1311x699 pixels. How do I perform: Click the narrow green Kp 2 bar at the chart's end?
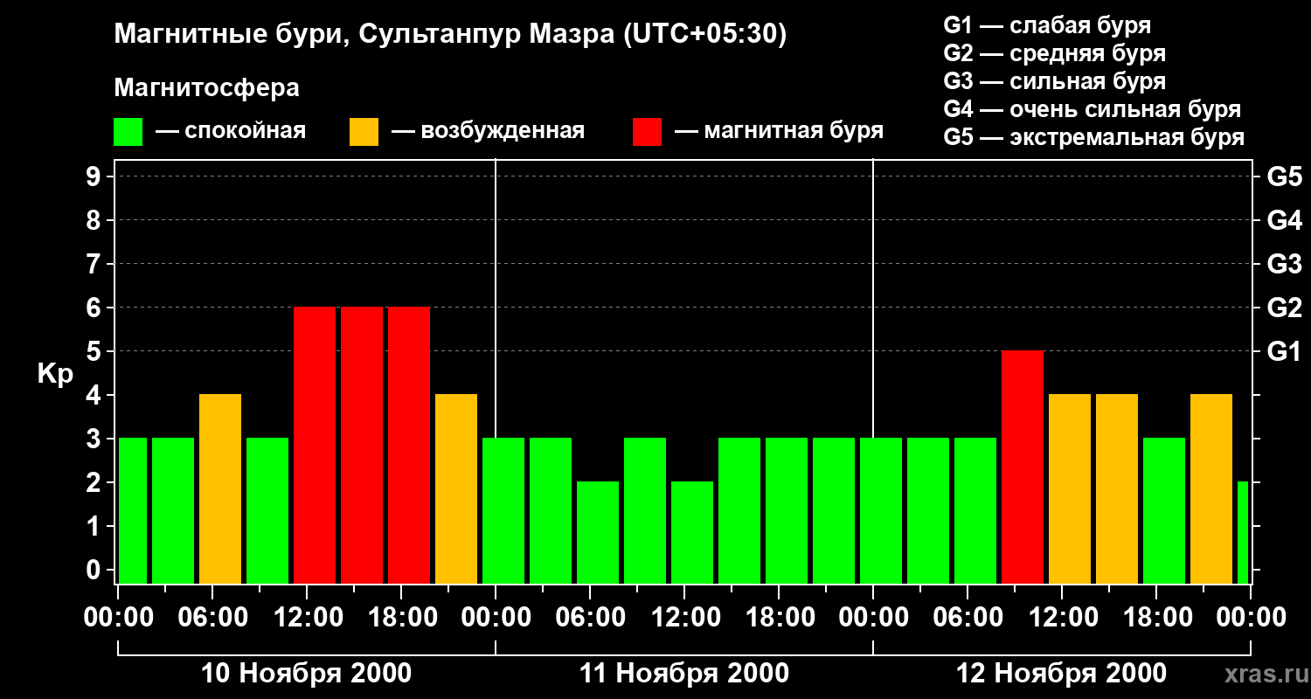[1243, 532]
